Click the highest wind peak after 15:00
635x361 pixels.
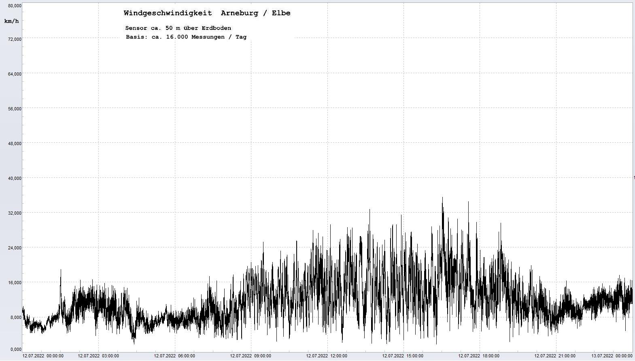point(442,198)
